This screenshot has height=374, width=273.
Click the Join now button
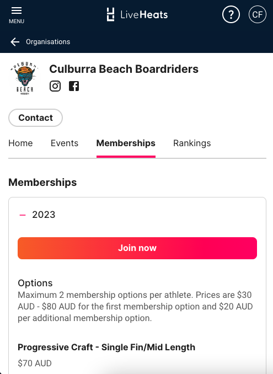click(137, 248)
